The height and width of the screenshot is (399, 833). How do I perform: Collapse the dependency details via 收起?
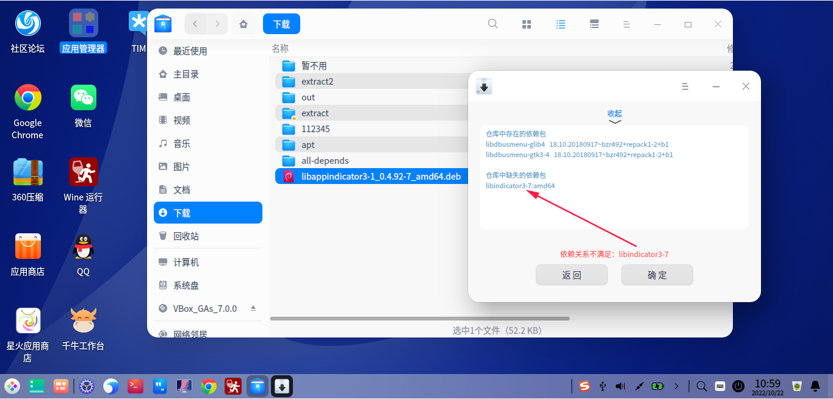pos(615,113)
